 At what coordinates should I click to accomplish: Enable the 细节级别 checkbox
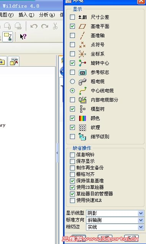[x=72, y=137]
